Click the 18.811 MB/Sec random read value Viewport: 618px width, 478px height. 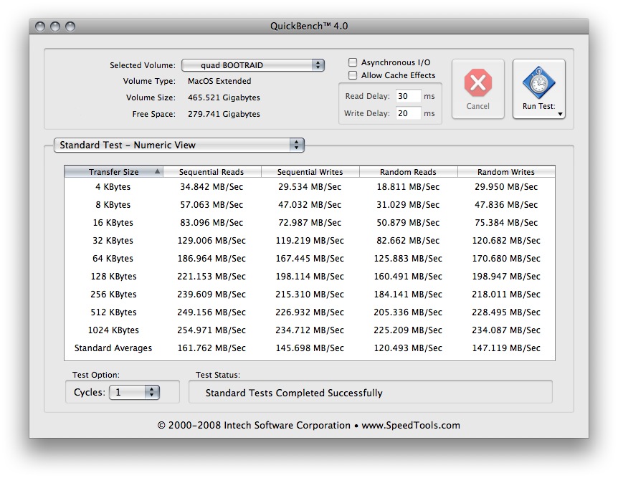408,187
